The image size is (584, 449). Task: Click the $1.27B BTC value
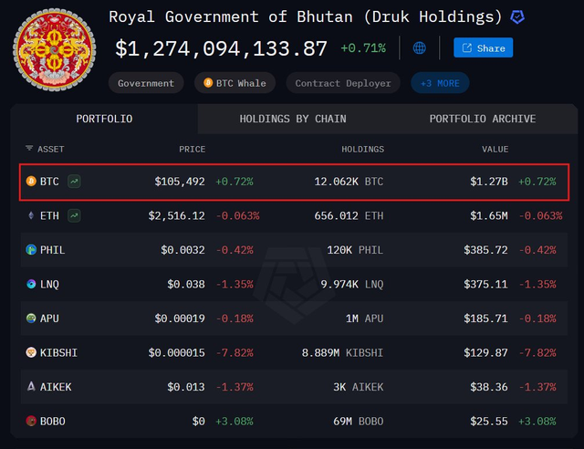489,182
